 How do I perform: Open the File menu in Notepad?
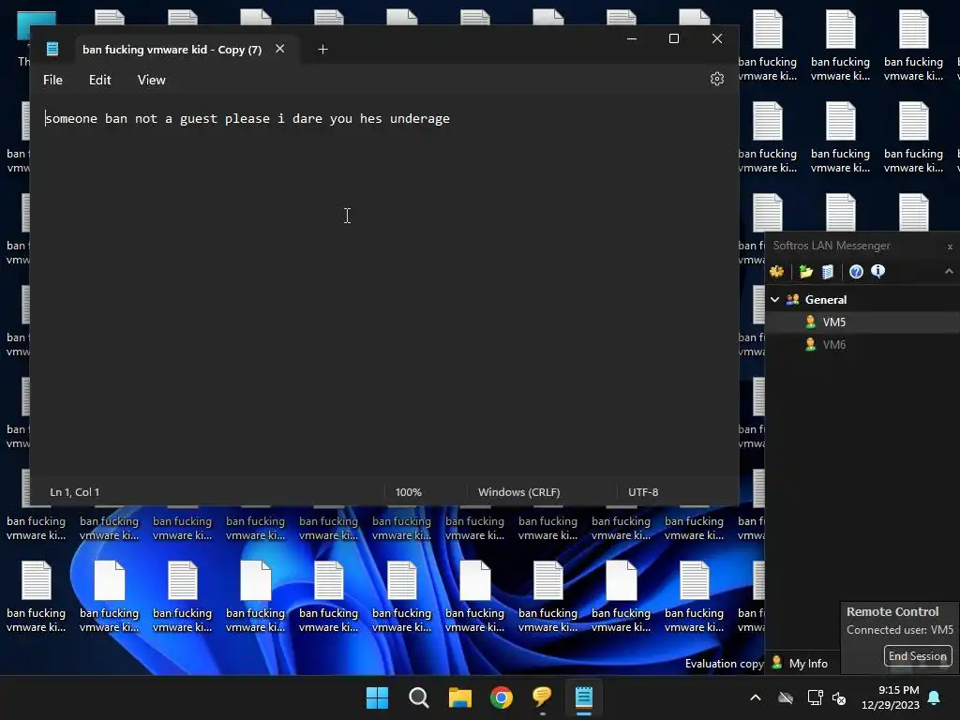[52, 81]
